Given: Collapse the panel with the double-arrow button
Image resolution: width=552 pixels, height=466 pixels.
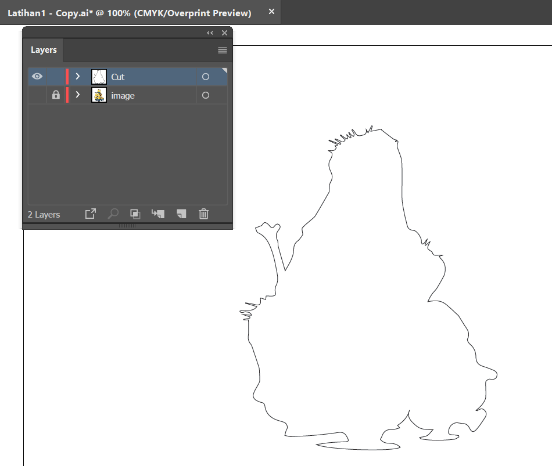Looking at the screenshot, I should click(210, 33).
